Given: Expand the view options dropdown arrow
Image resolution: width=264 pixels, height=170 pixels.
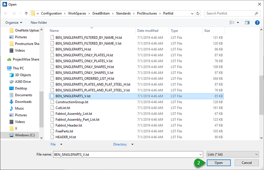Looking at the screenshot, I should coord(238,22).
